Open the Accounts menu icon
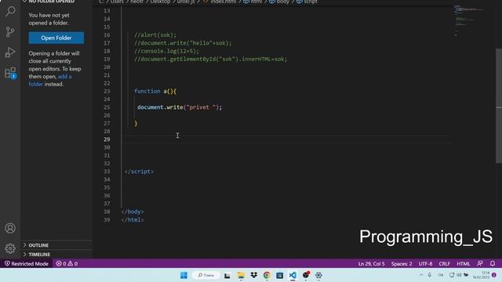The image size is (502, 282). point(10,228)
